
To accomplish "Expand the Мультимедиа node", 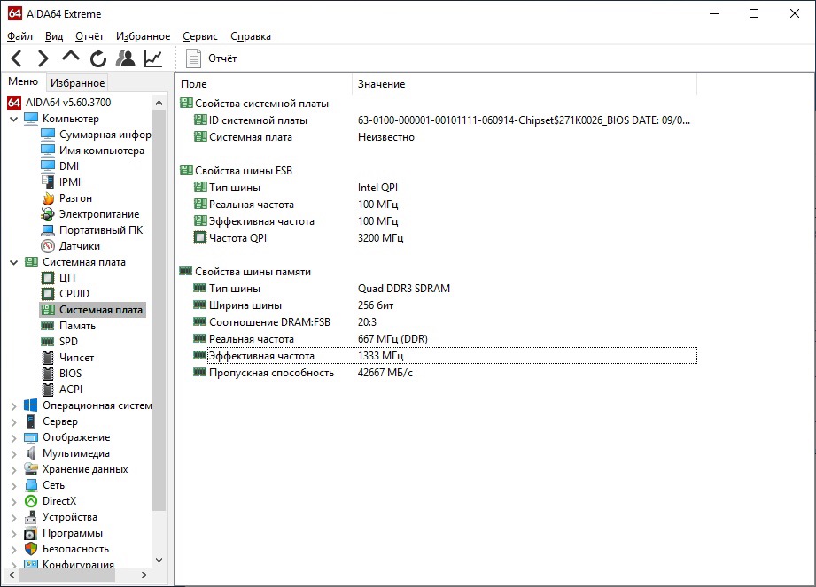I will point(13,454).
